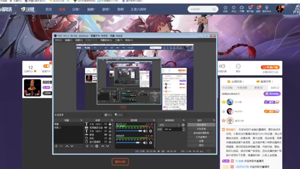300x169 pixels.
Task: Toggle eye for source with gamepad icon
Action: [106, 135]
